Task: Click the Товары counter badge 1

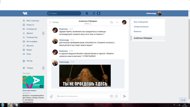Action: pos(43,68)
